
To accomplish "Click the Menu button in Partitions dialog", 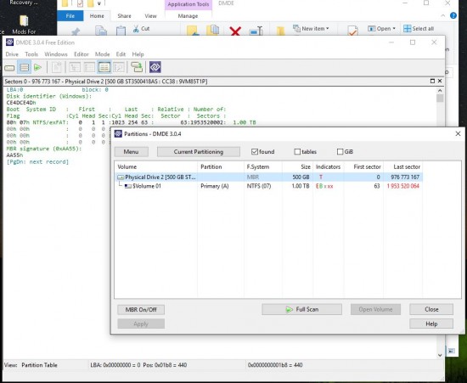I will pyautogui.click(x=131, y=152).
